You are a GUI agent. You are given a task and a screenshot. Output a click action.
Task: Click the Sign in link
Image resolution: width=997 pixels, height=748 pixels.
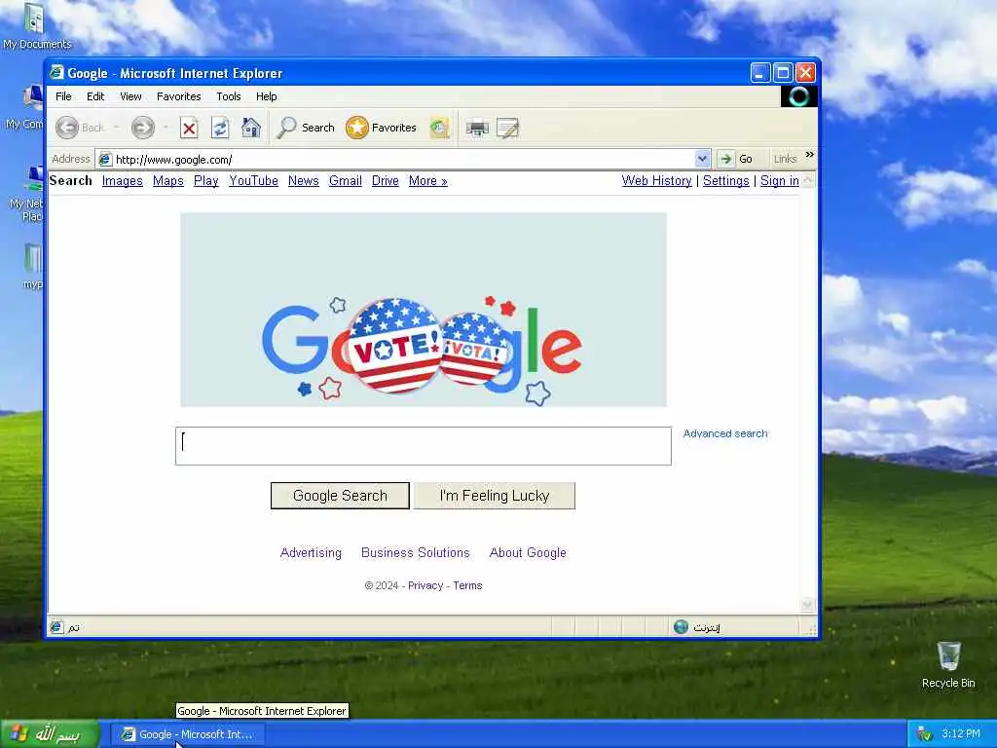780,180
